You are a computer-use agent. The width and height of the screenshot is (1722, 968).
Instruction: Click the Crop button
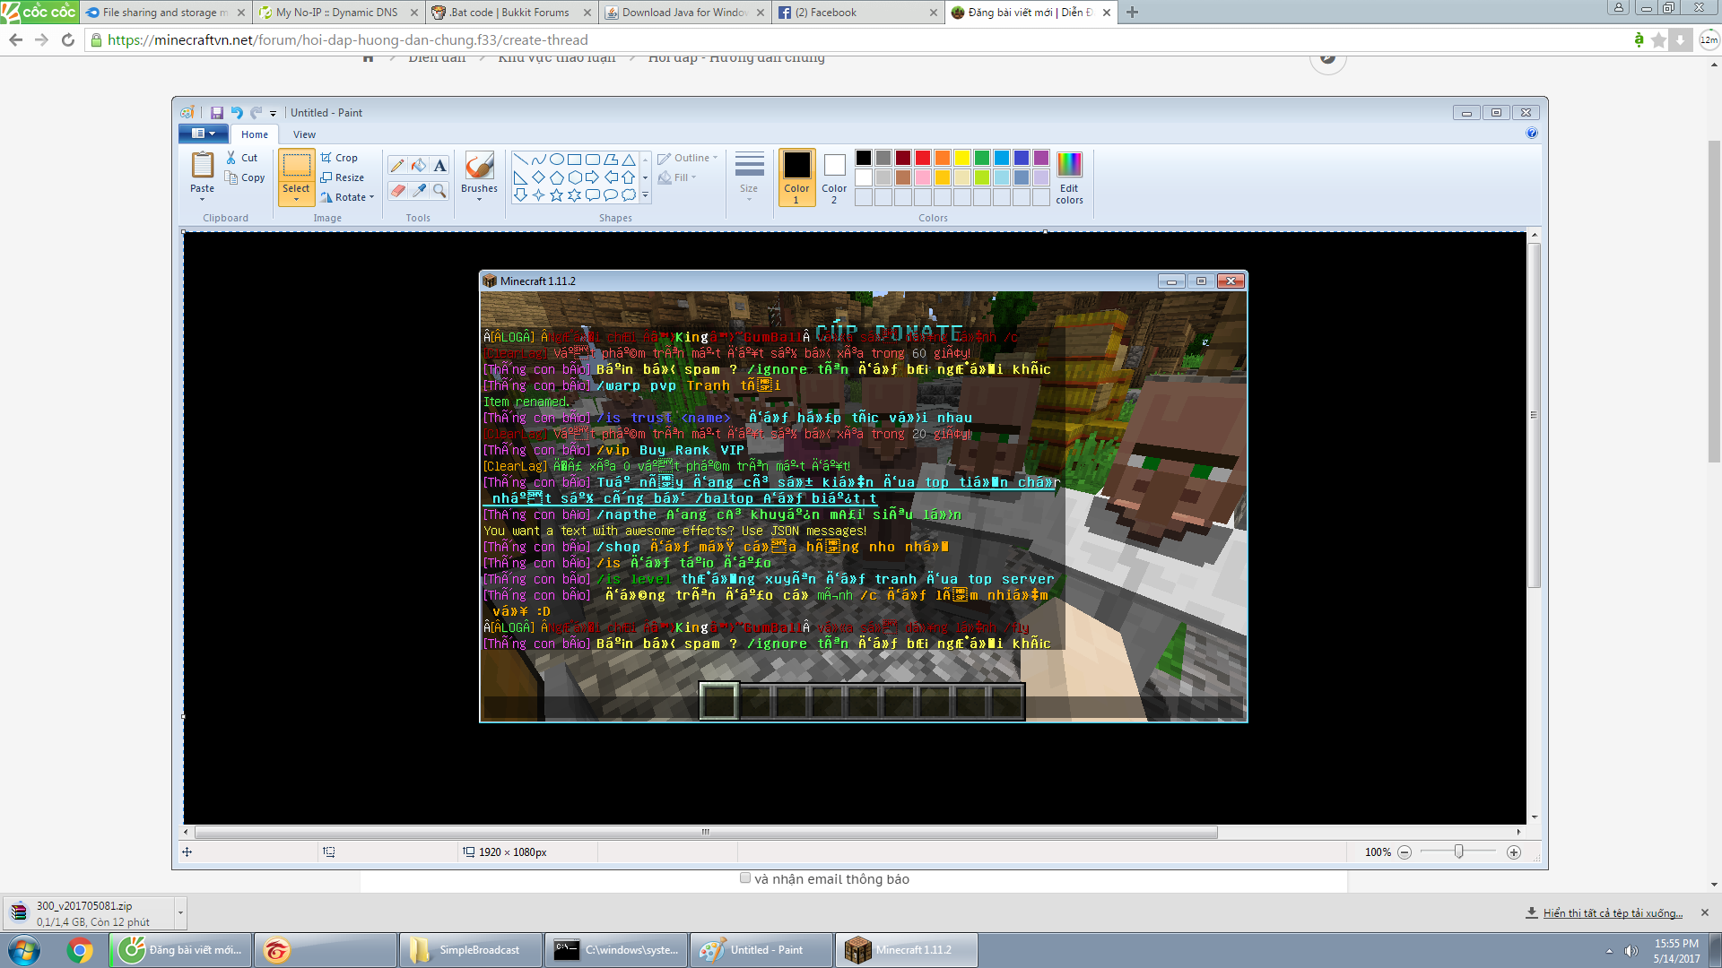tap(340, 158)
